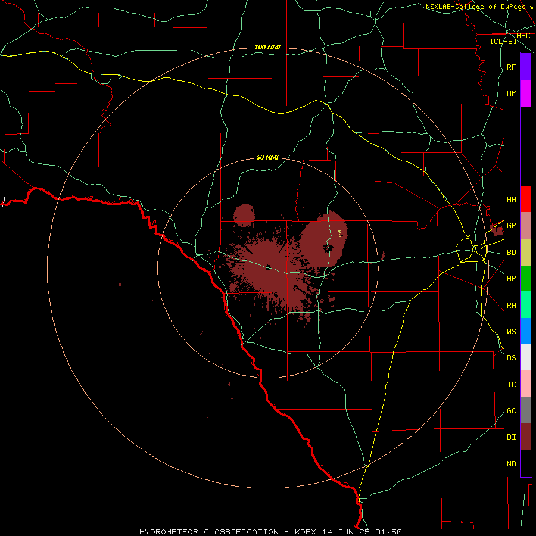Click the RA light-green legend swatch

coord(526,305)
